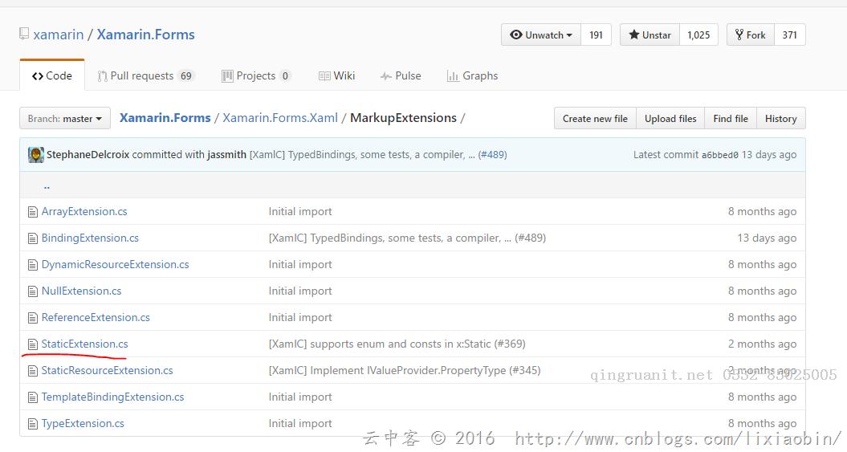Click MarkupExtensions current folder text
This screenshot has height=452, width=847.
tap(404, 118)
